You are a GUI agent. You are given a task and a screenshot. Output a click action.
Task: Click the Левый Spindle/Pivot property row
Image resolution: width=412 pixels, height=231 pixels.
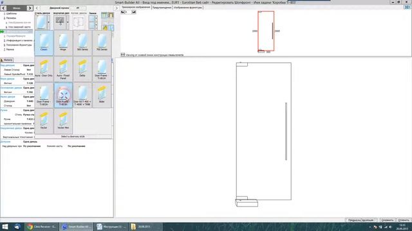coord(17,74)
